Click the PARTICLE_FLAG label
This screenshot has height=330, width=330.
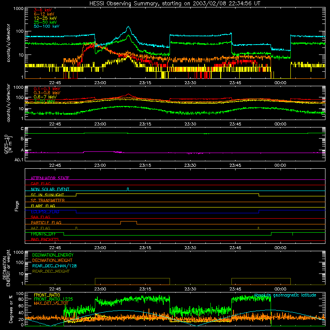[46, 222]
